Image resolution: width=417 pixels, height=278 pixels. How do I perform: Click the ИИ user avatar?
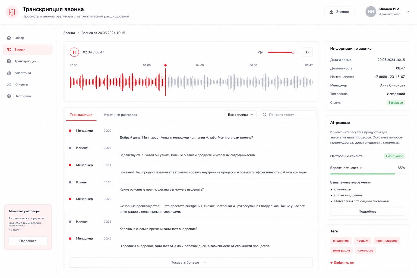[x=371, y=12]
